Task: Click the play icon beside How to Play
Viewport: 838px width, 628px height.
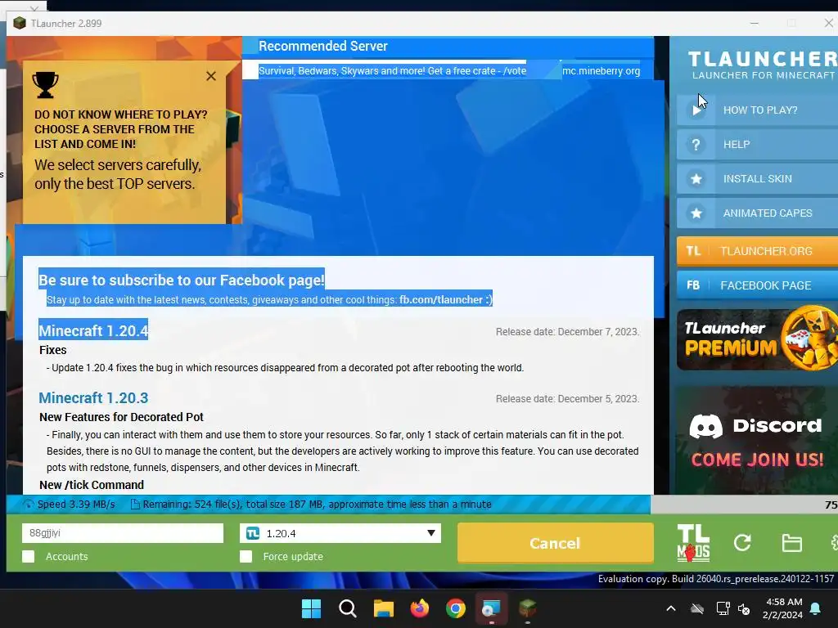Action: click(x=696, y=110)
